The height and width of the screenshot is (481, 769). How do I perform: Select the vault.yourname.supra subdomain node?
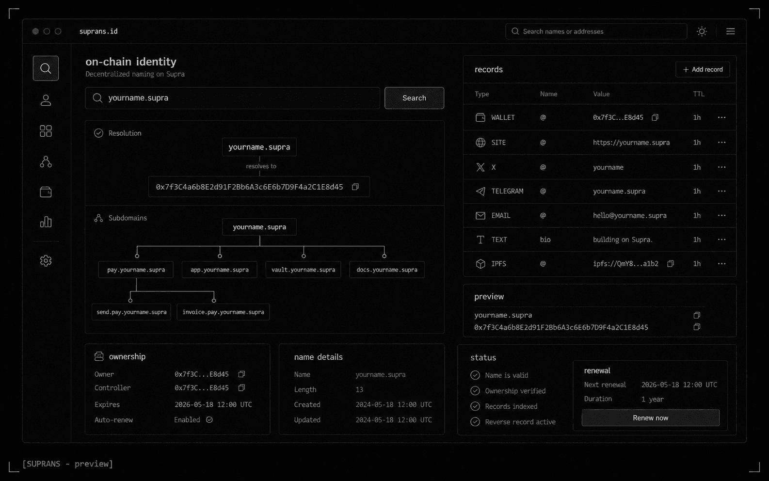coord(304,270)
